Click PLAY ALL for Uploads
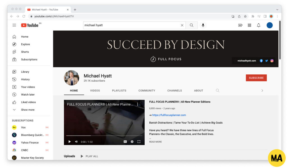Image resolution: width=287 pixels, height=168 pixels. pyautogui.click(x=89, y=156)
